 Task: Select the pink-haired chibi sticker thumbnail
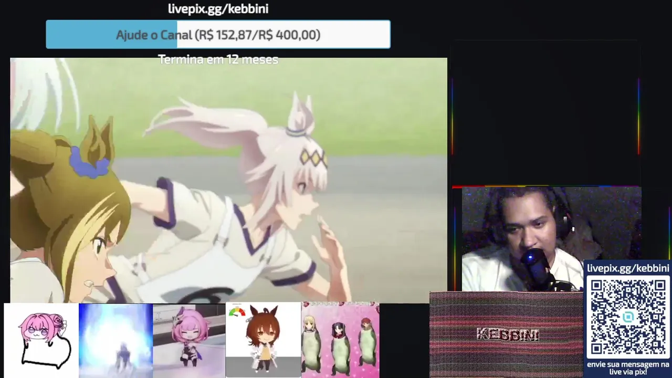pos(41,340)
